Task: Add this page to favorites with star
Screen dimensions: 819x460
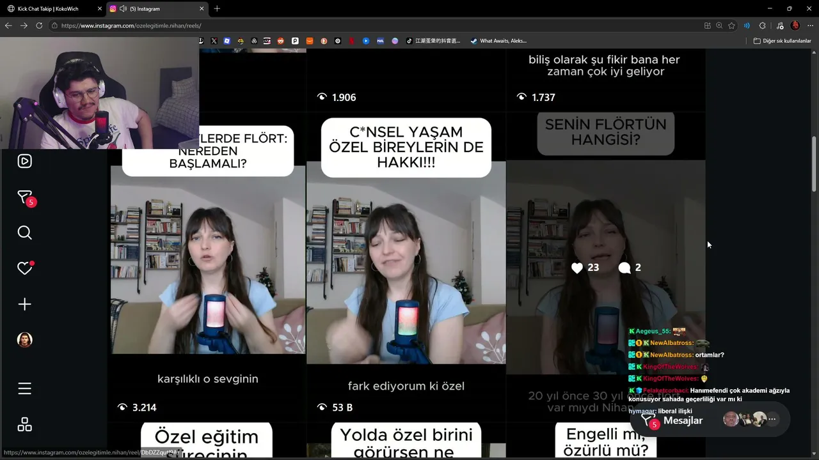Action: point(731,26)
